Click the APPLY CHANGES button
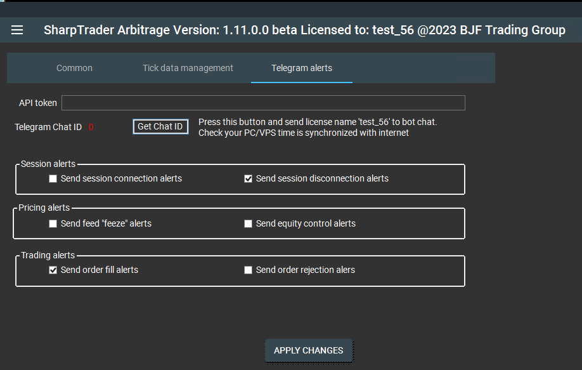 coord(308,350)
